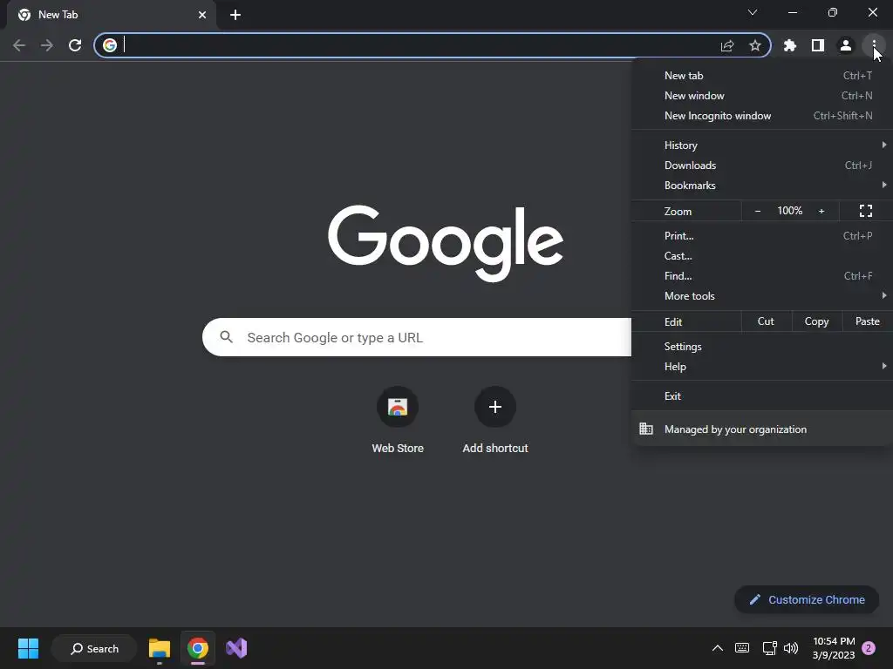Click the magnifier icon in the Google search box
The height and width of the screenshot is (669, 893).
tap(227, 337)
